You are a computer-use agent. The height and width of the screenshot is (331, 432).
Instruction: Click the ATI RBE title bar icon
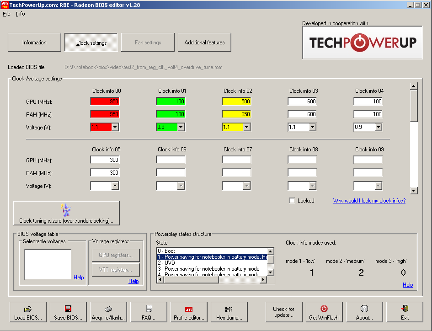pos(5,5)
